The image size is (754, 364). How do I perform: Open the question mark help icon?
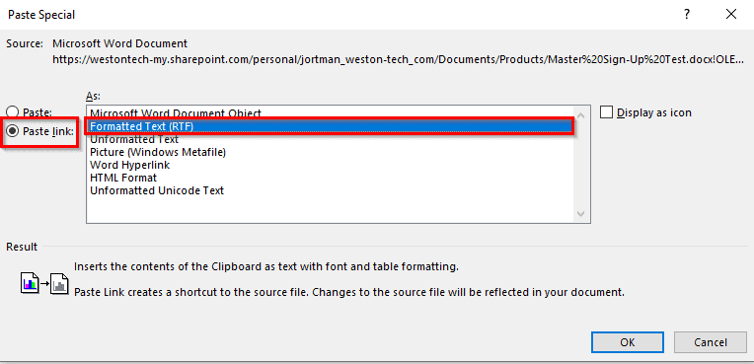(687, 15)
